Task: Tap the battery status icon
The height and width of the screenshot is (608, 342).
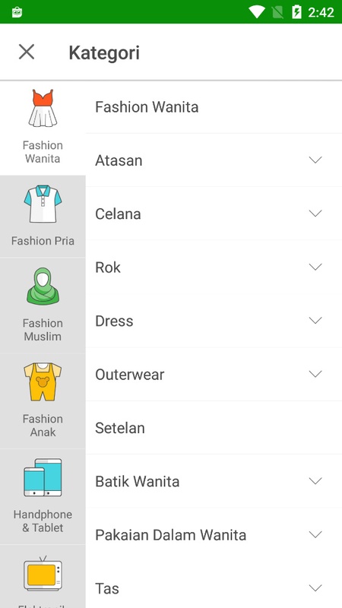Action: [296, 12]
